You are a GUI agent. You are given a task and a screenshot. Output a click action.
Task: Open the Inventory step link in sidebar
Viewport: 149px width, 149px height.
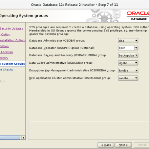point(4,58)
